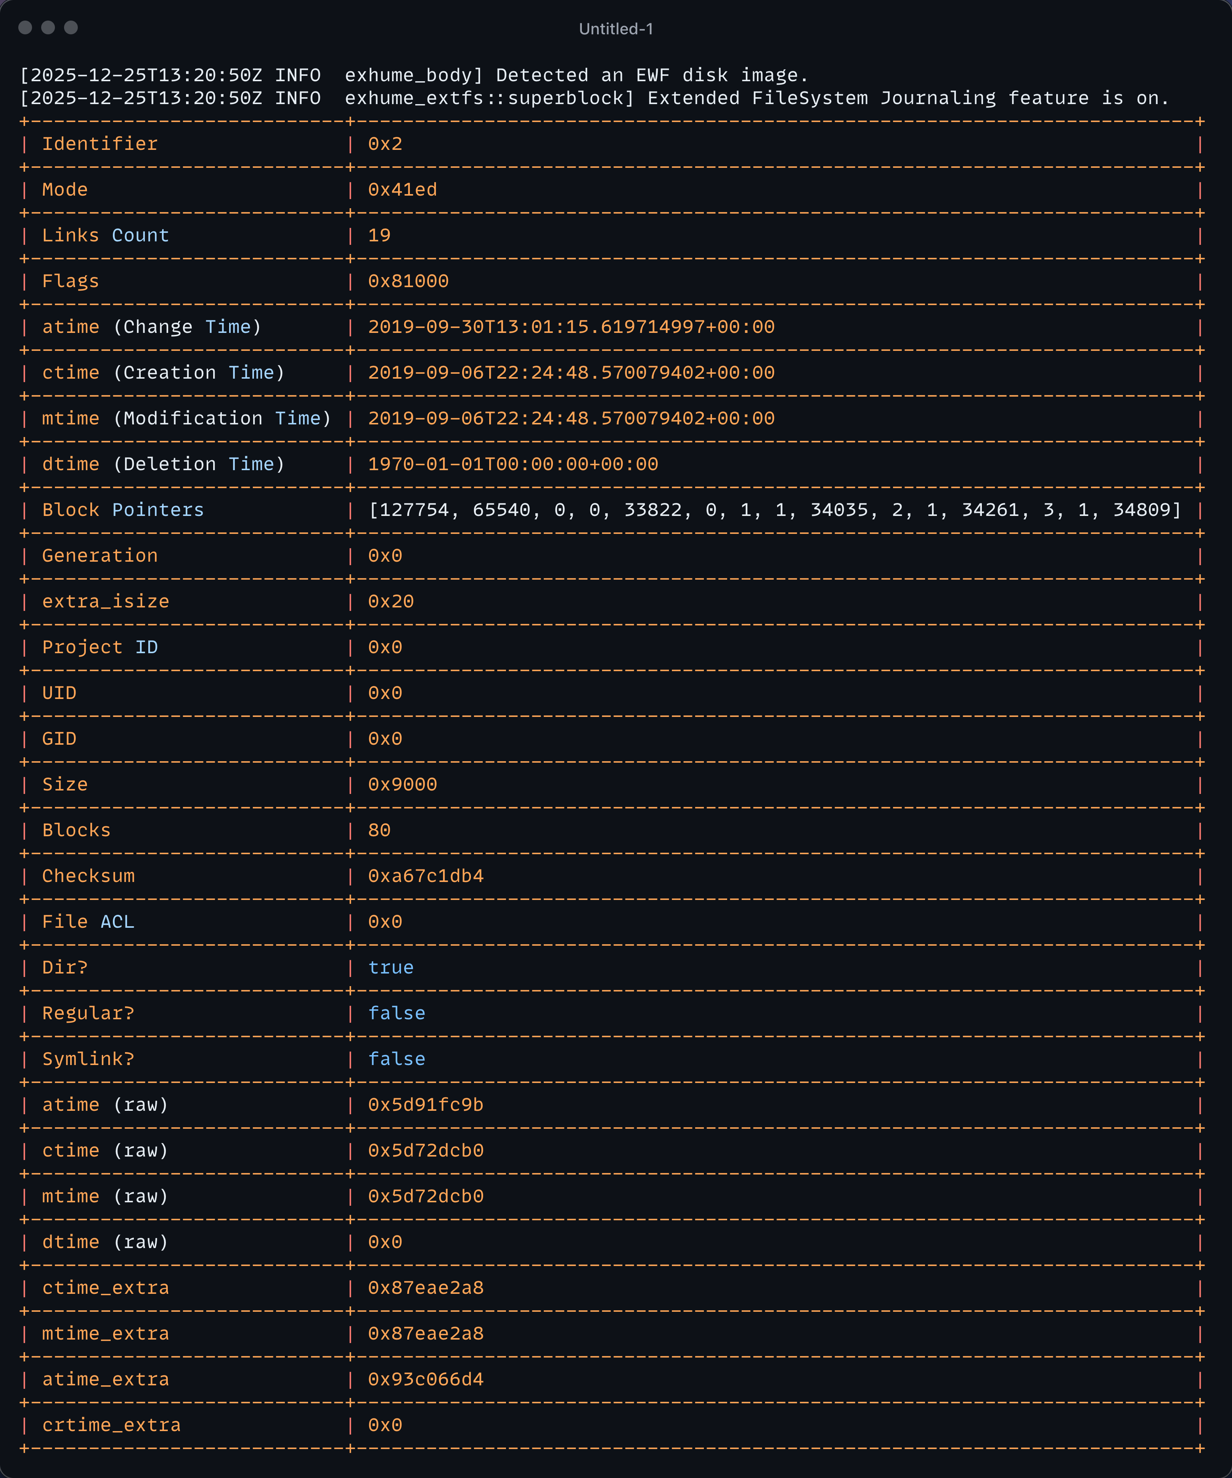Click the Flags value 0x81000

[x=408, y=281]
